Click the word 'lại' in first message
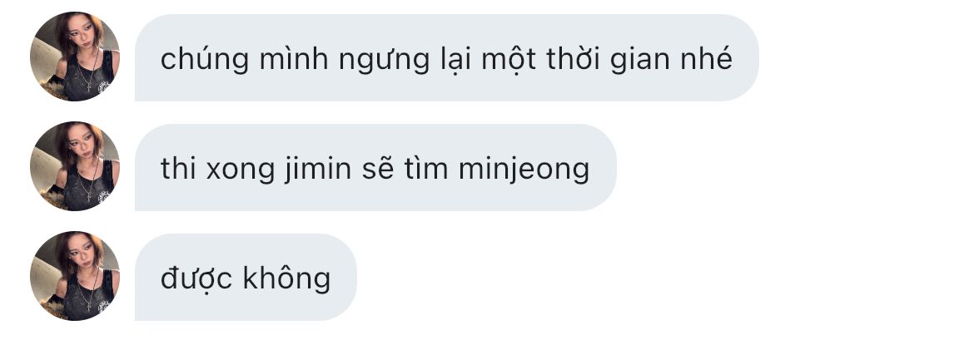This screenshot has width=974, height=340. (456, 60)
